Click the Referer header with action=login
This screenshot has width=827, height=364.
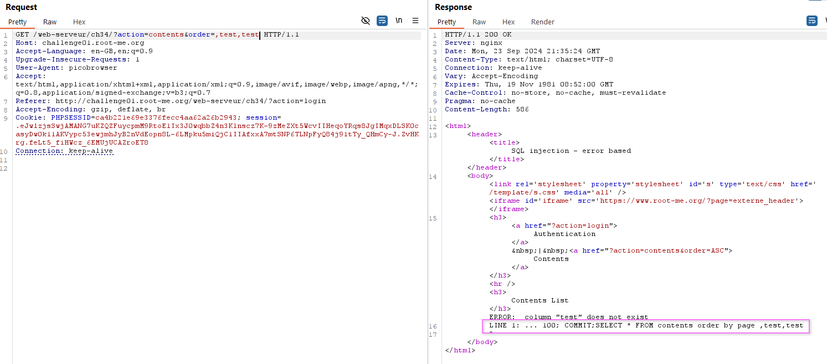click(x=171, y=101)
